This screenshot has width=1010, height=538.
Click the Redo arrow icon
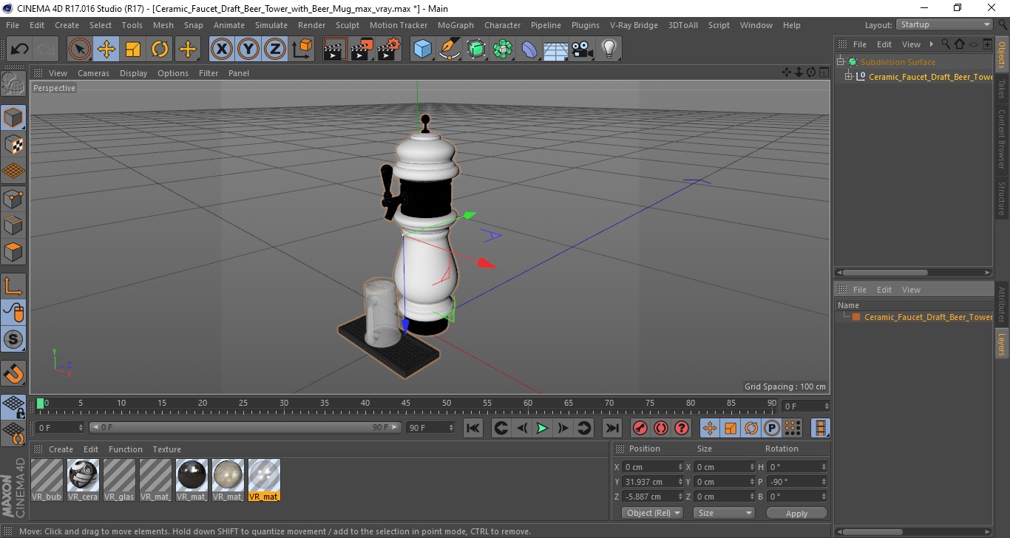(46, 50)
